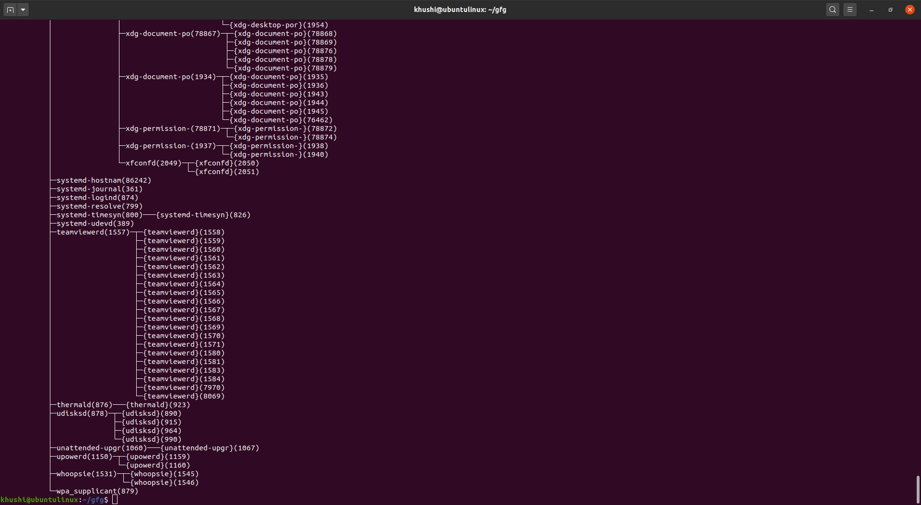This screenshot has height=505, width=921.
Task: Click the text {udisksd}(890)
Action: point(152,413)
